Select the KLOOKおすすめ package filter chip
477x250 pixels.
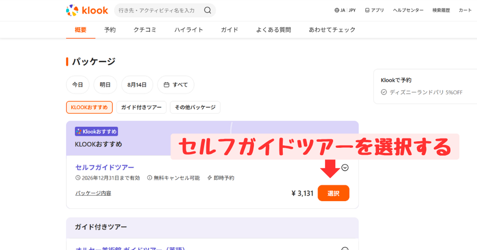tap(89, 107)
